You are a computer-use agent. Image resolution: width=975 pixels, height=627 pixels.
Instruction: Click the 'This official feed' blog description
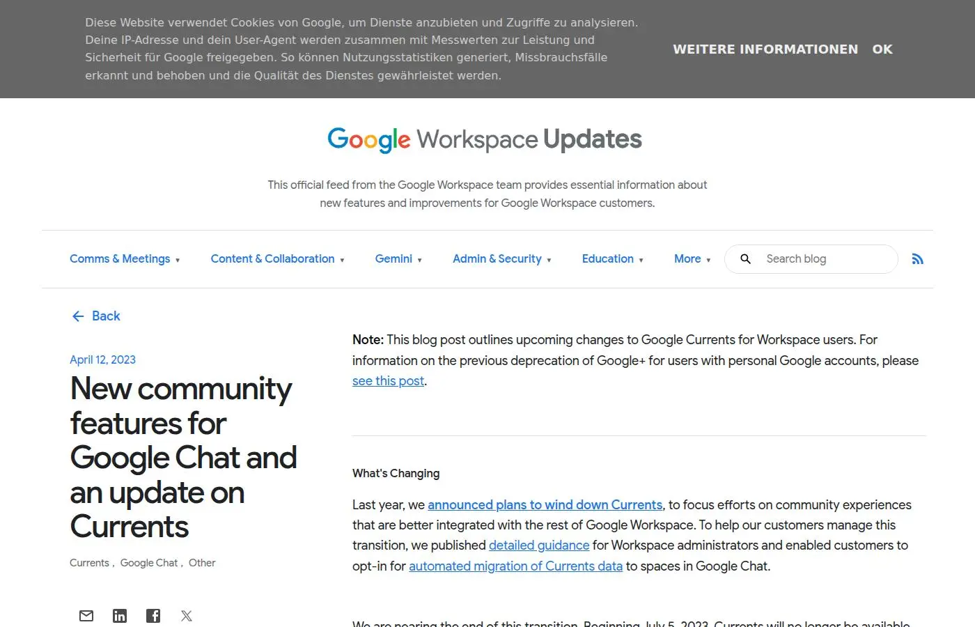[x=487, y=194]
